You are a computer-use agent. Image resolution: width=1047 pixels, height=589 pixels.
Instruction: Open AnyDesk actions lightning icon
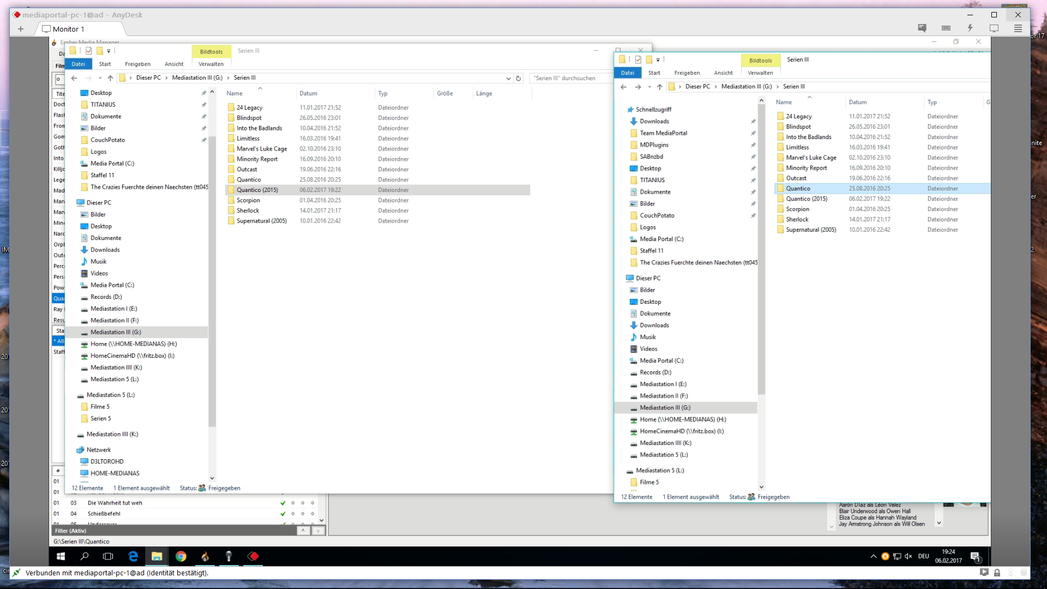[x=970, y=28]
